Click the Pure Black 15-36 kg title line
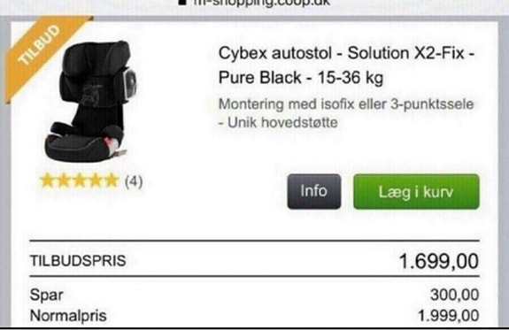509x330 pixels. click(301, 78)
